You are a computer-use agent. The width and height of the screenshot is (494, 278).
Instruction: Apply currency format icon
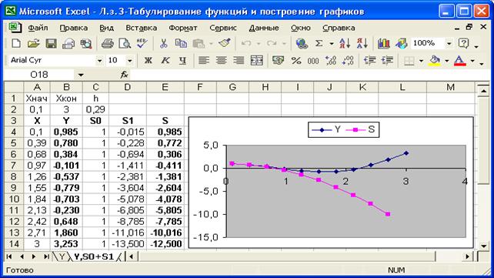coord(278,60)
